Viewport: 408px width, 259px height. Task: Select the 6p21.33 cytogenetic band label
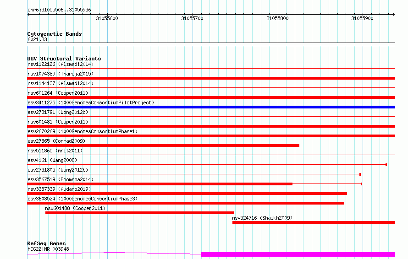point(37,39)
